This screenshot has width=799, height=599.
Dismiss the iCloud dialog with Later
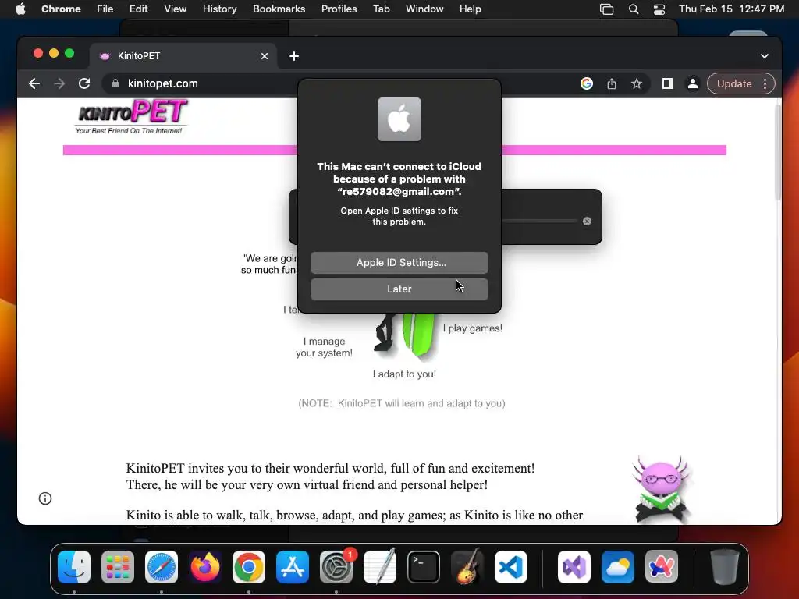[399, 289]
